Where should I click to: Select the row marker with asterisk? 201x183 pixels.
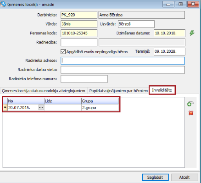point(5,108)
